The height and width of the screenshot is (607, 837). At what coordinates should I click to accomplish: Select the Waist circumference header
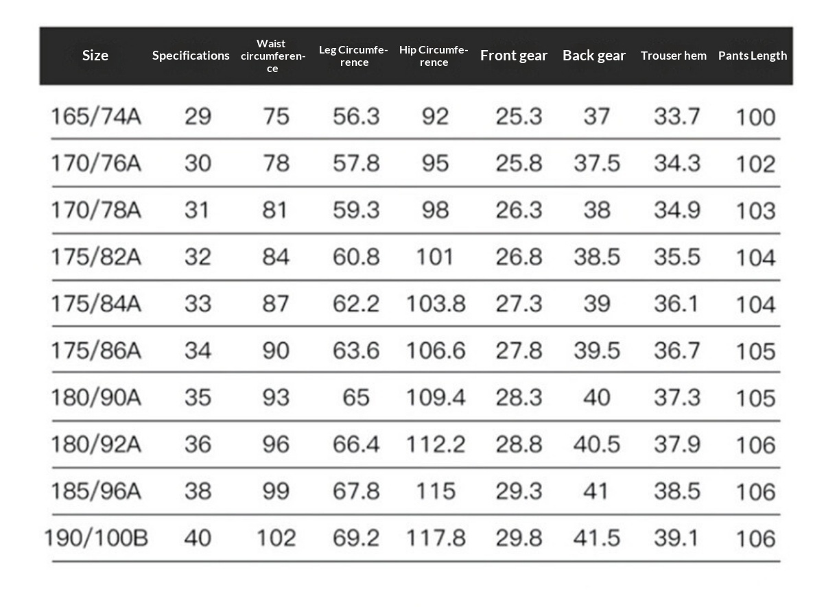tap(272, 56)
